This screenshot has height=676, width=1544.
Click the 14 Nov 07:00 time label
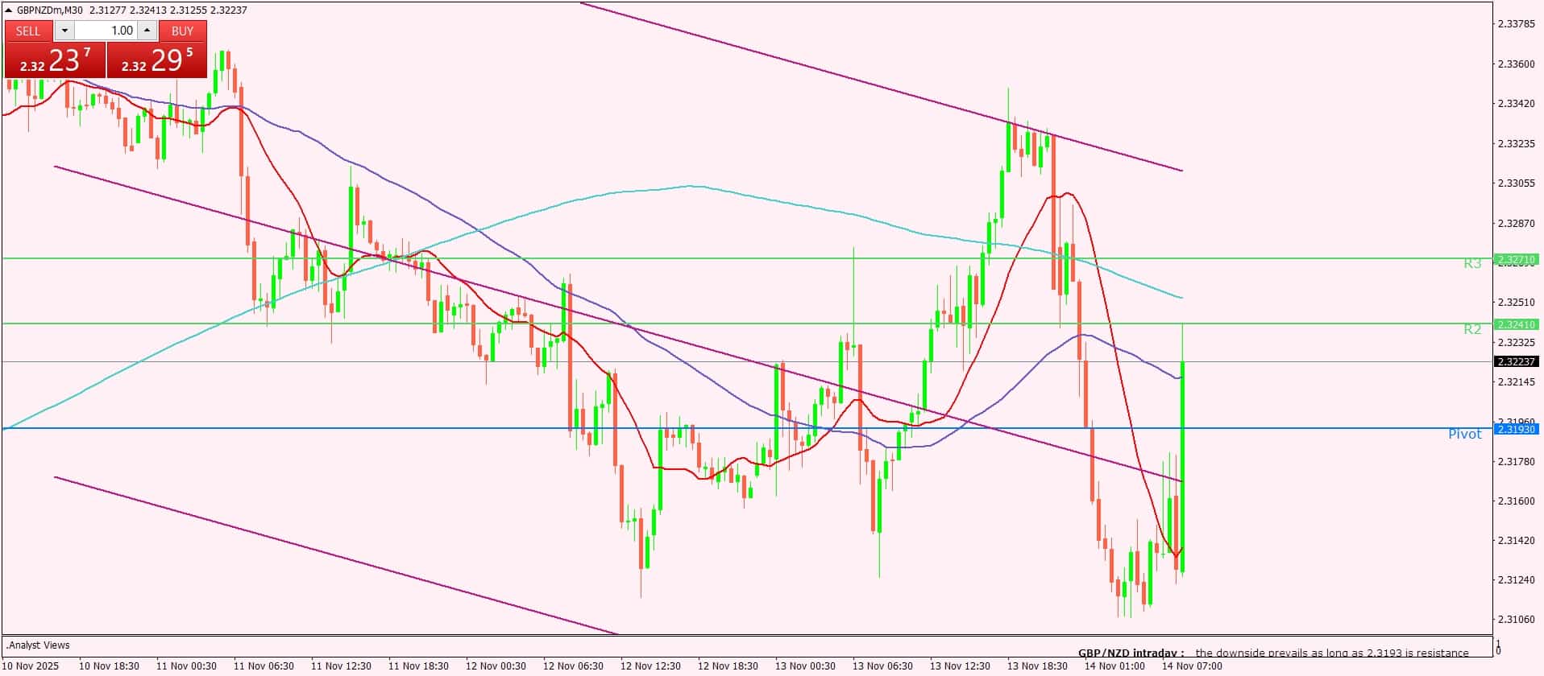(x=1192, y=666)
